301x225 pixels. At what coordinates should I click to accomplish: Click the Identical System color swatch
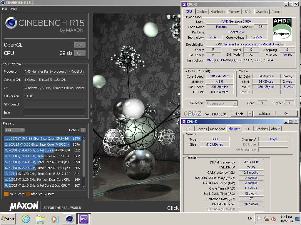[28, 194]
